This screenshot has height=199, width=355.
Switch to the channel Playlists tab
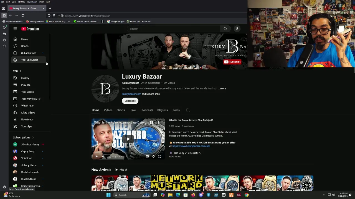163,110
